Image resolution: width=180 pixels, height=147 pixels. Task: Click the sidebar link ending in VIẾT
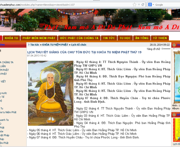(x=3, y=82)
